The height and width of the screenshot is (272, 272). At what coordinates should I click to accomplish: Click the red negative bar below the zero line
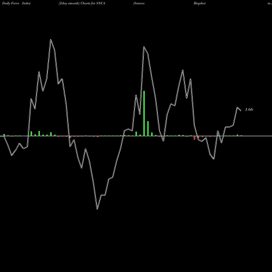tap(195, 138)
